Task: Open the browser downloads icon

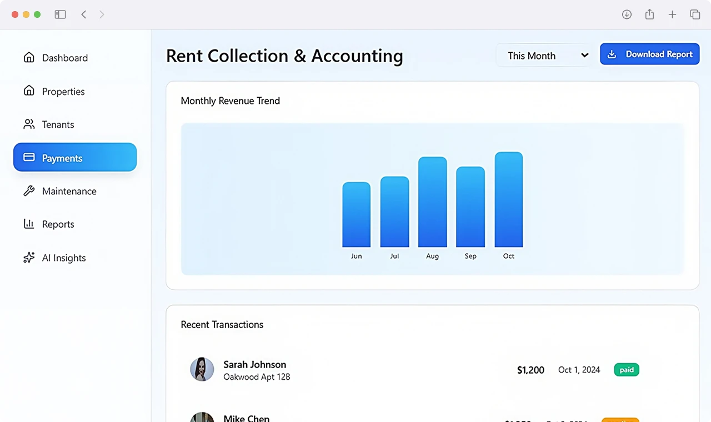Action: click(627, 14)
